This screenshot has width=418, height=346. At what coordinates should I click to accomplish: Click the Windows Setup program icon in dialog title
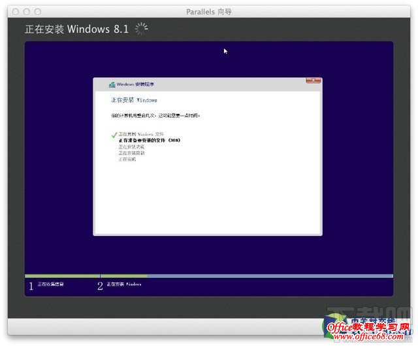(112, 84)
